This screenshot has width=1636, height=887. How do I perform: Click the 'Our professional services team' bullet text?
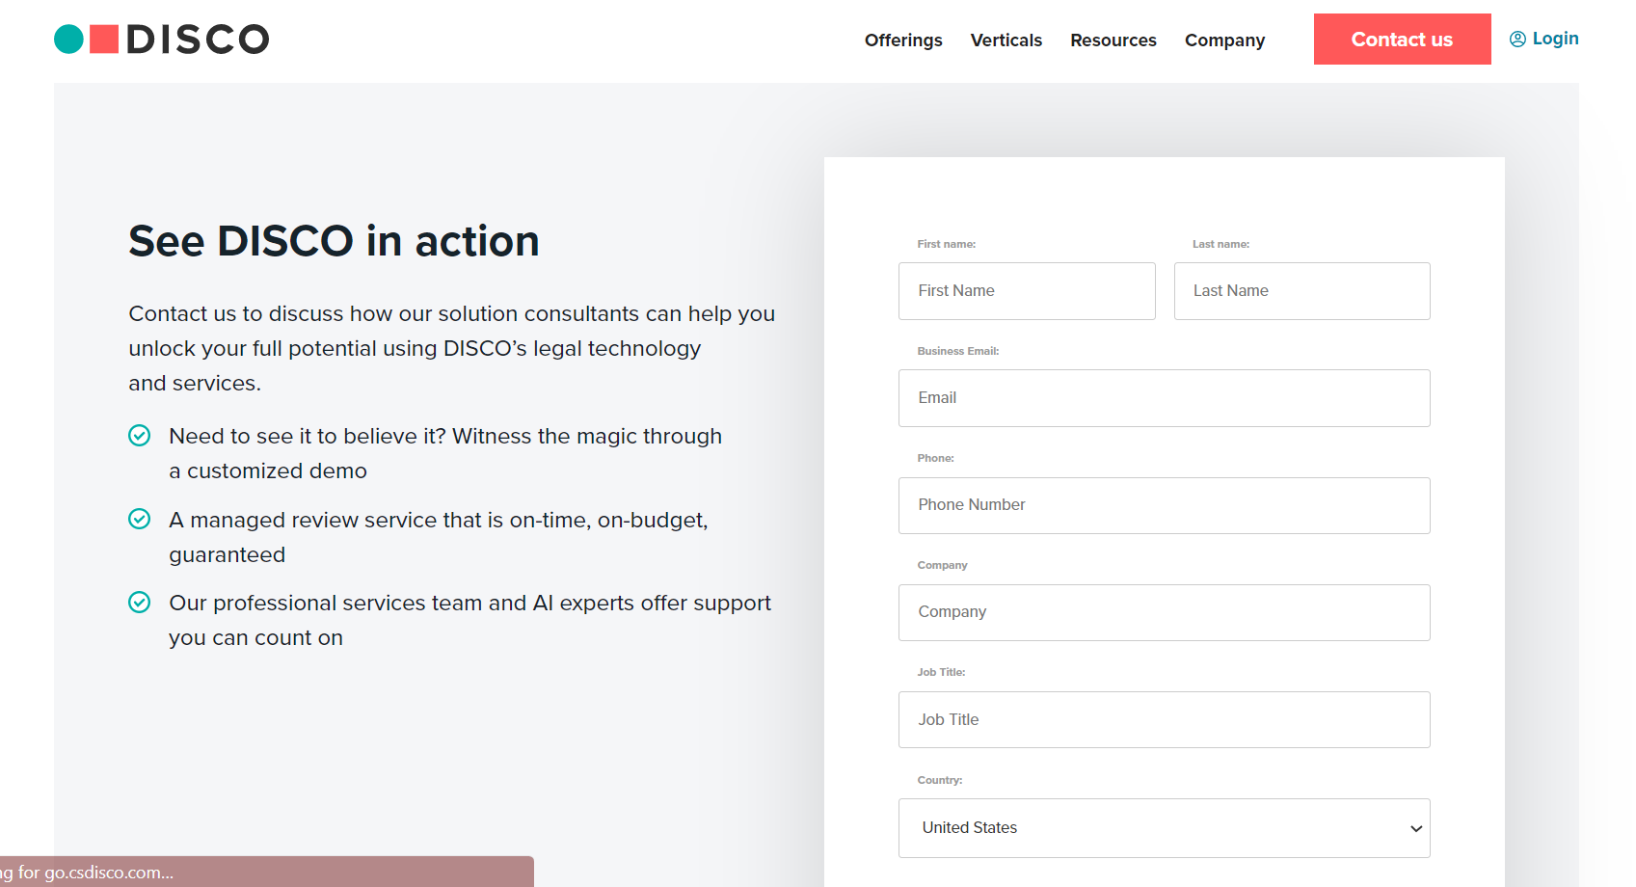click(469, 620)
